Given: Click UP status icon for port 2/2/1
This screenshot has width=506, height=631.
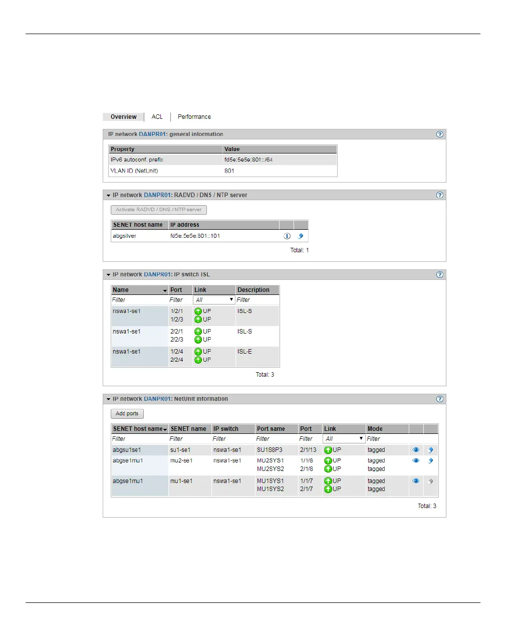Looking at the screenshot, I should [x=198, y=332].
